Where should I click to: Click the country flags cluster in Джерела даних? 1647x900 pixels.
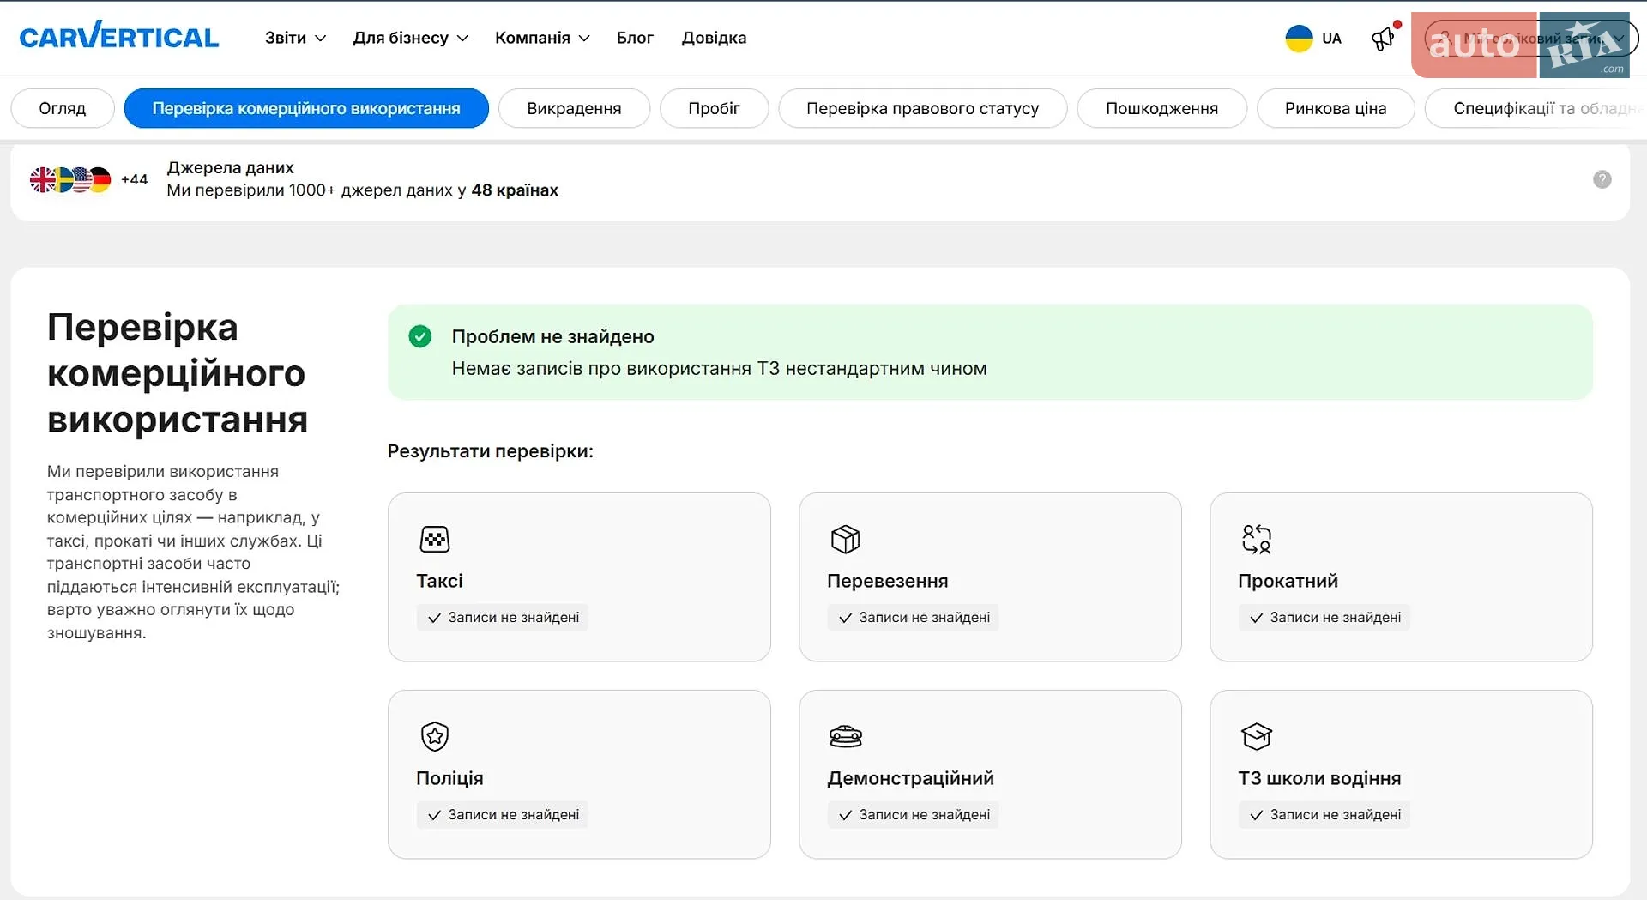70,179
